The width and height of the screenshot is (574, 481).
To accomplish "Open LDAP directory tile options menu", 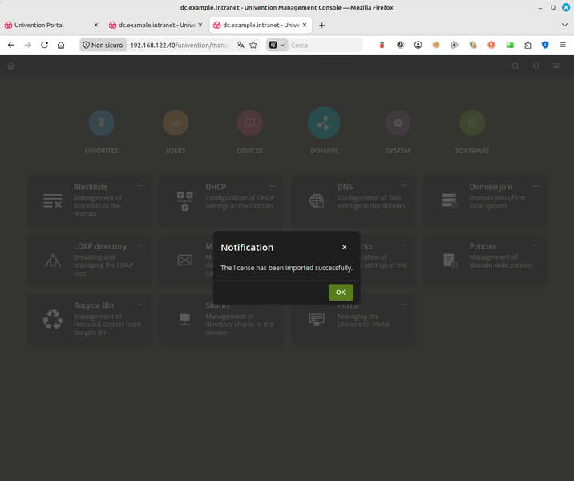I will pyautogui.click(x=139, y=245).
